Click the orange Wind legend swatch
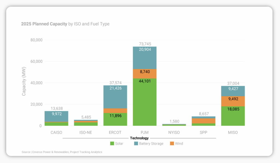Image resolution: width=280 pixels, height=163 pixels. coord(172,143)
